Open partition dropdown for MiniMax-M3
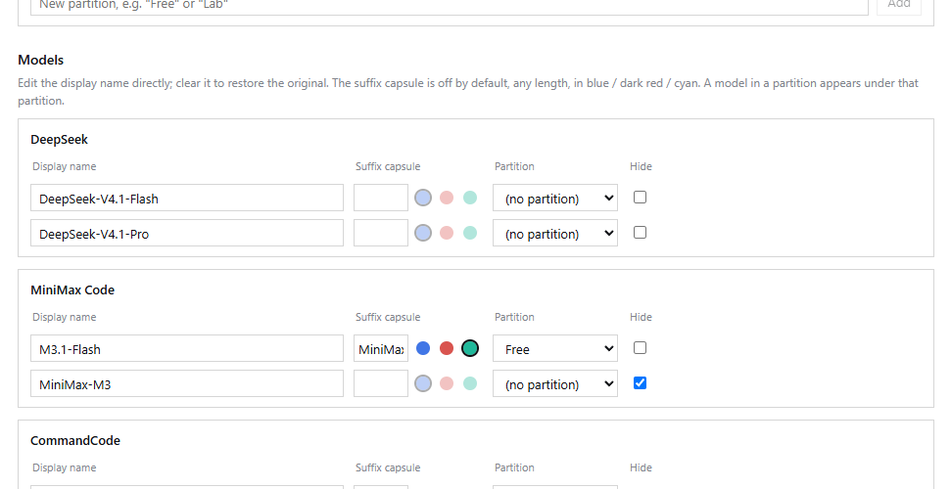This screenshot has width=951, height=489. click(x=555, y=383)
